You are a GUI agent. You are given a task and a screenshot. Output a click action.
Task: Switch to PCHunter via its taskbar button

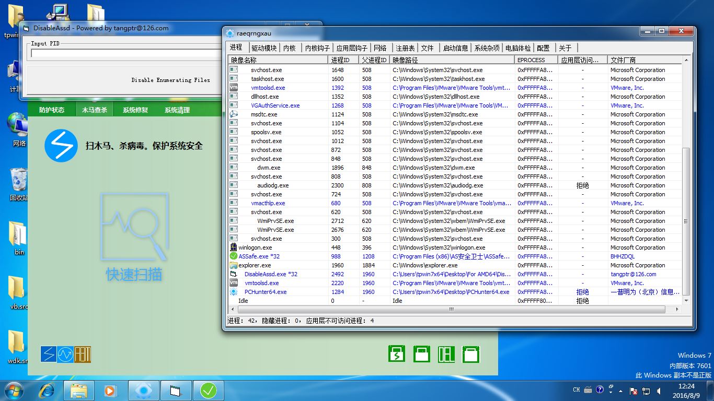tap(144, 391)
